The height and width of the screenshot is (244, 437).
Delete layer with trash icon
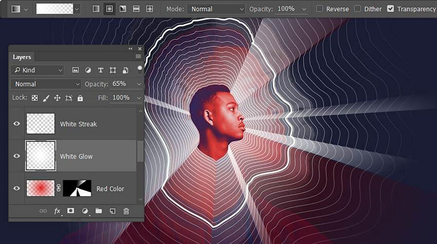pyautogui.click(x=126, y=211)
